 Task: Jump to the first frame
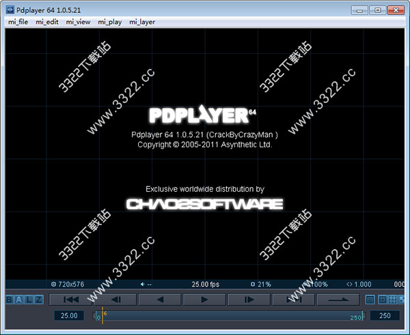coord(70,300)
